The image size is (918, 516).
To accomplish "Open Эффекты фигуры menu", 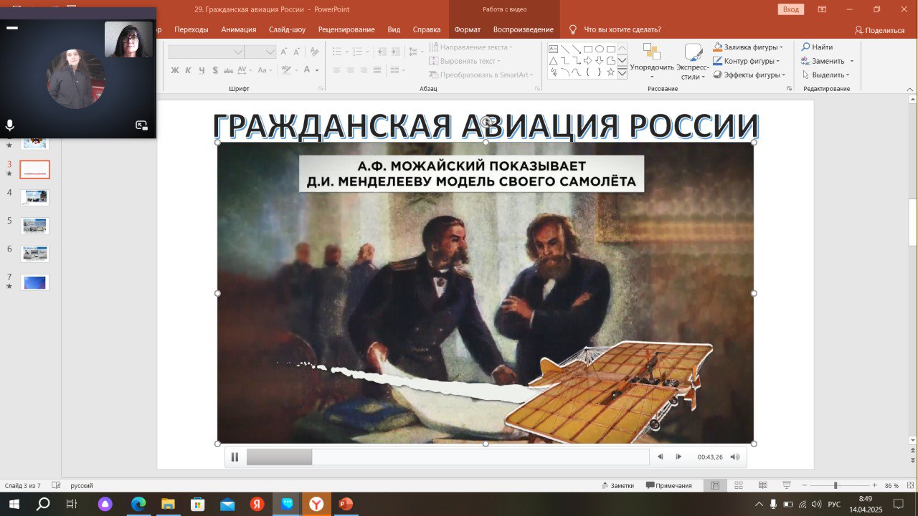I will click(749, 75).
